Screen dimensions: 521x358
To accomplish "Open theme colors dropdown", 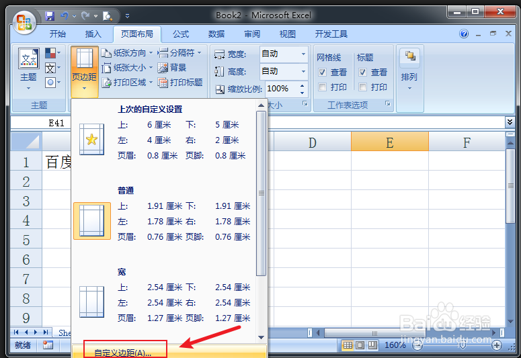I will click(53, 53).
